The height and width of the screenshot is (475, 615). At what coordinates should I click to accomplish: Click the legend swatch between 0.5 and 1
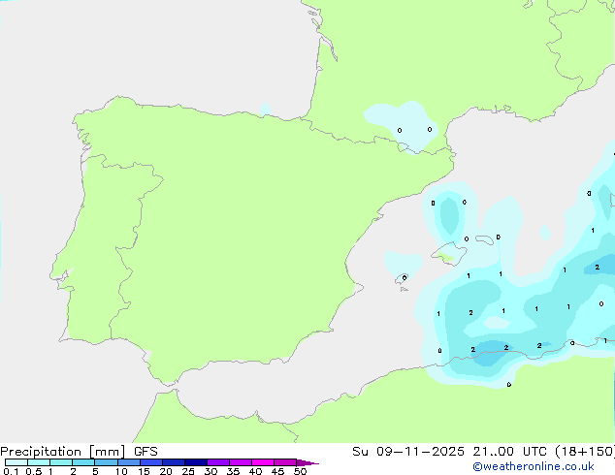point(39,462)
